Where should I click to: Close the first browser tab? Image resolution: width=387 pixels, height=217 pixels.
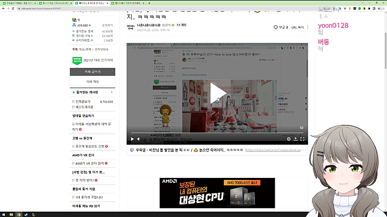[35, 3]
